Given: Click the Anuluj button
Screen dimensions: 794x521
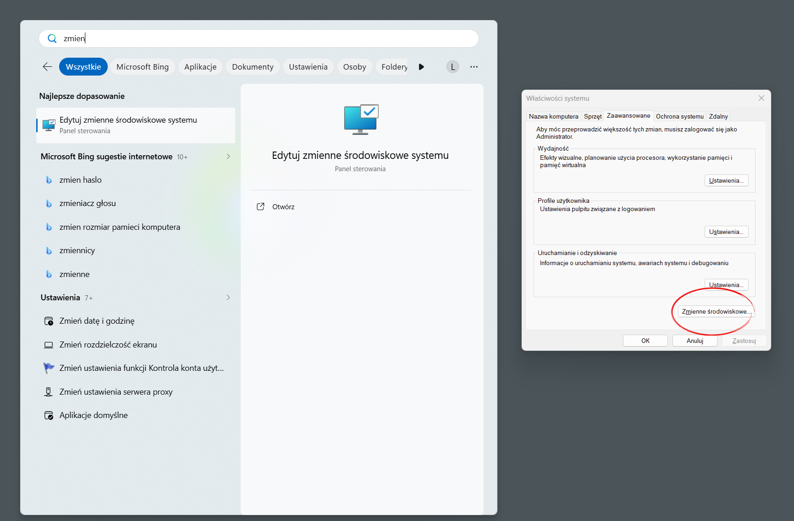Looking at the screenshot, I should pyautogui.click(x=695, y=341).
